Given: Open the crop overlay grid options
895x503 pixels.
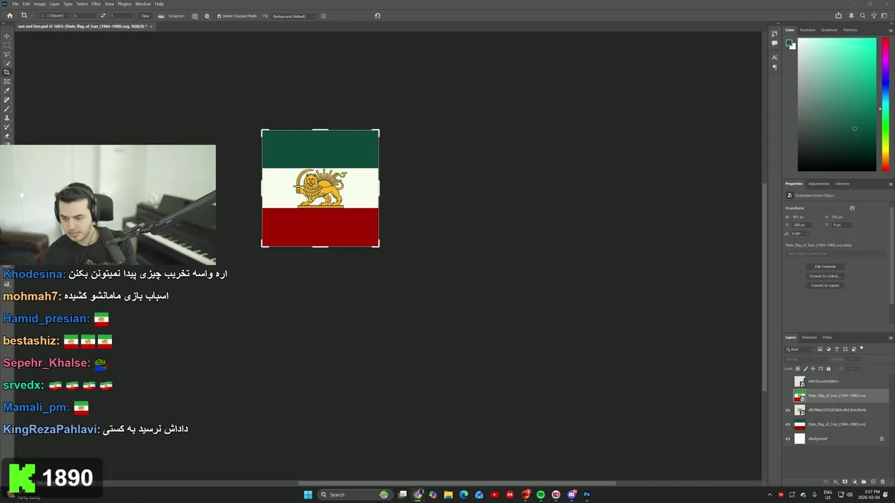Looking at the screenshot, I should 195,16.
